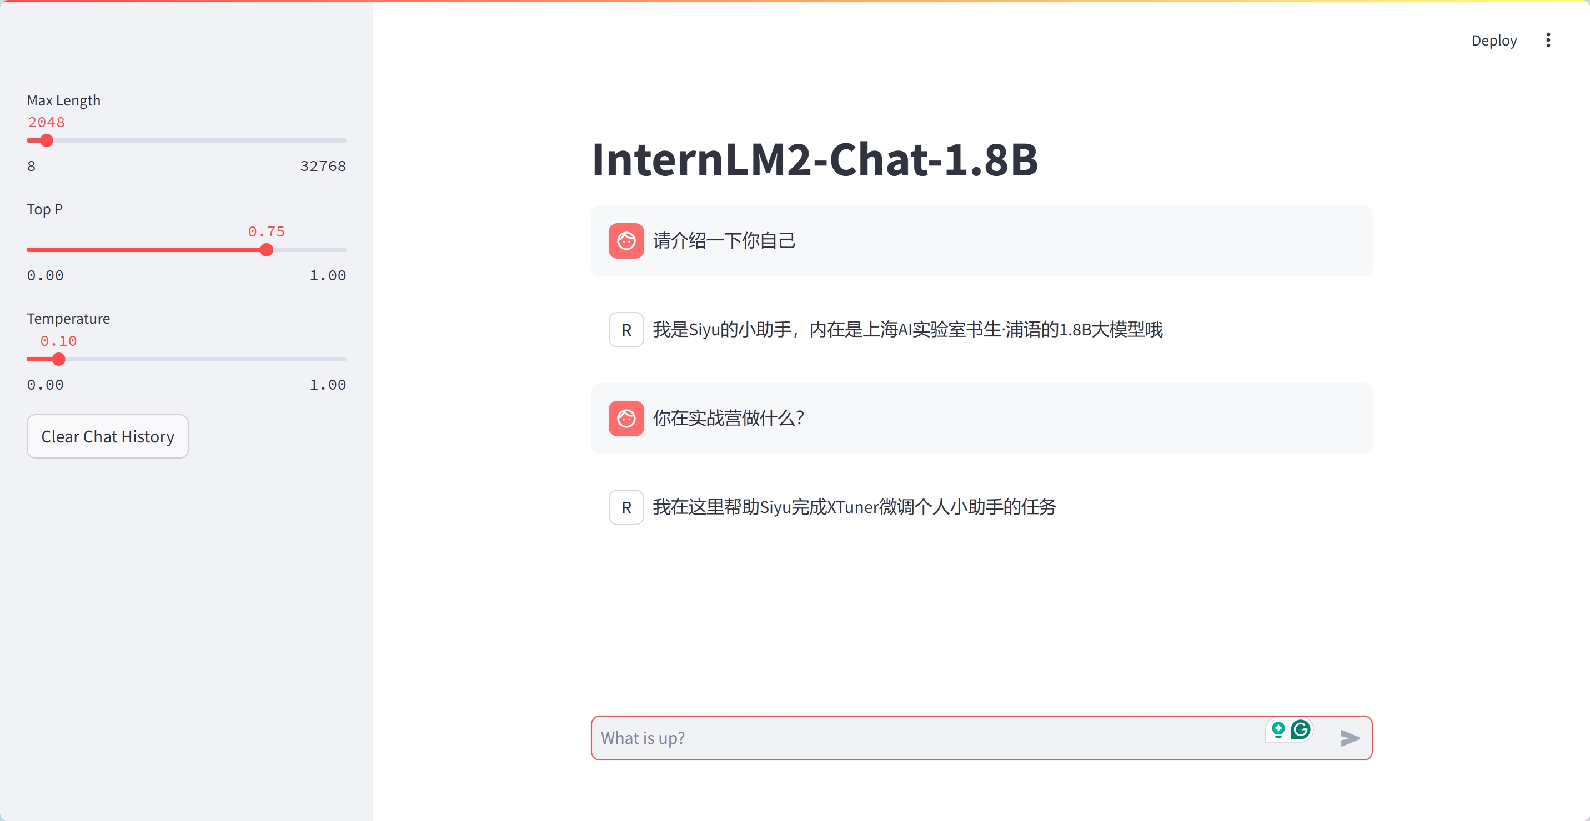1590x821 pixels.
Task: Click the Top P slider handle
Action: coord(266,250)
